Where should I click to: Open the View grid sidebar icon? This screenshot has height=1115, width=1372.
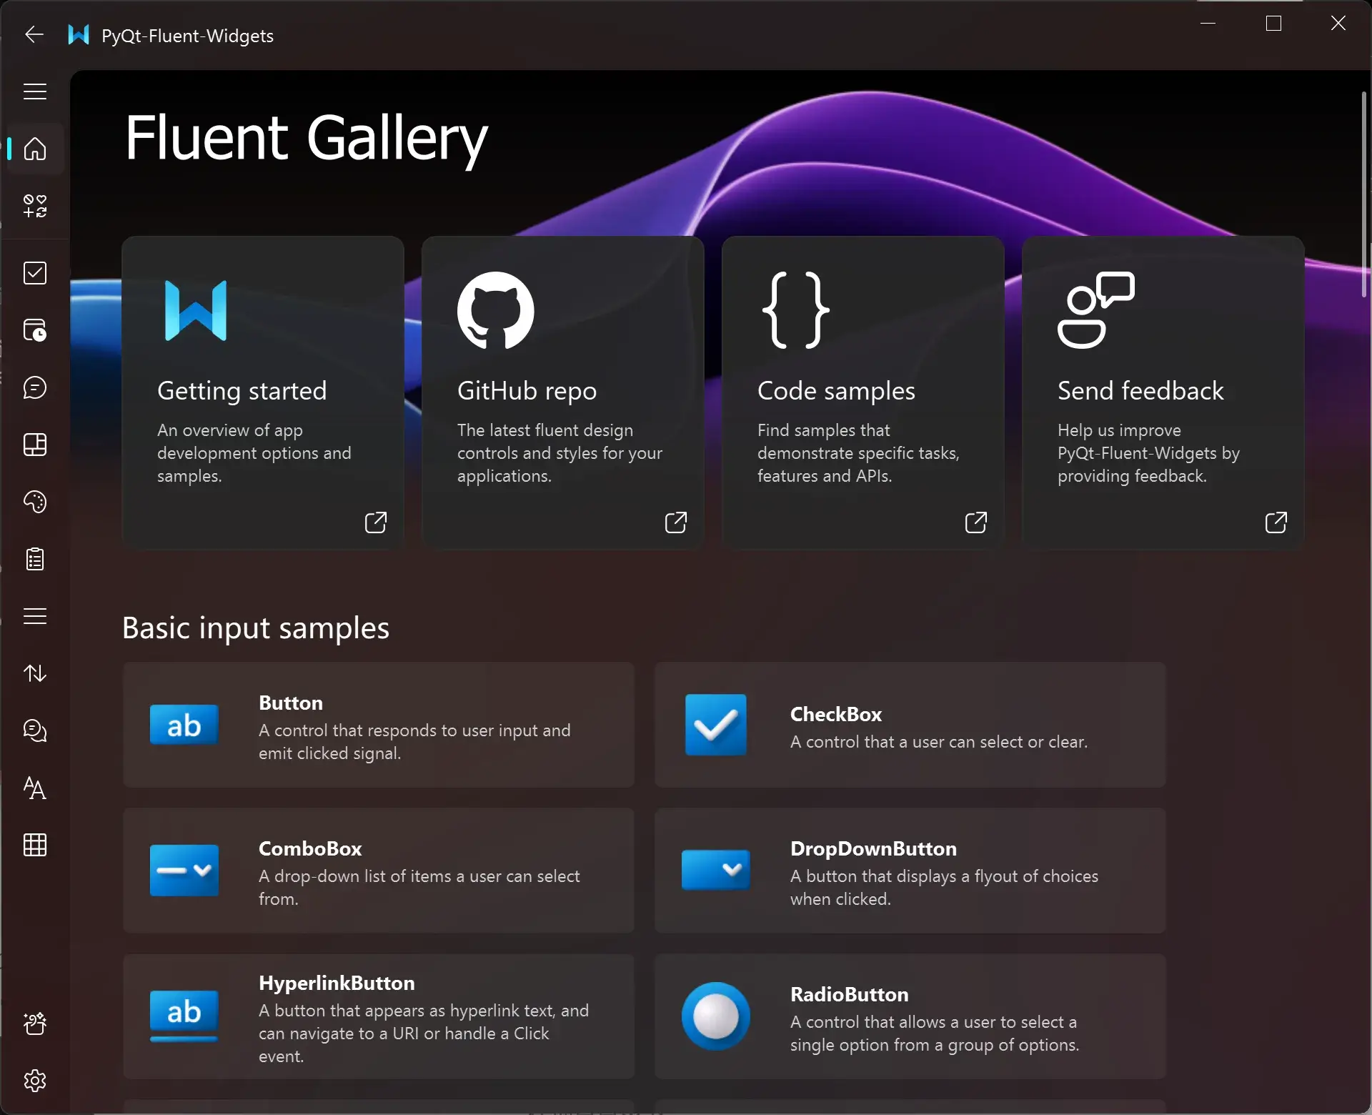tap(34, 845)
